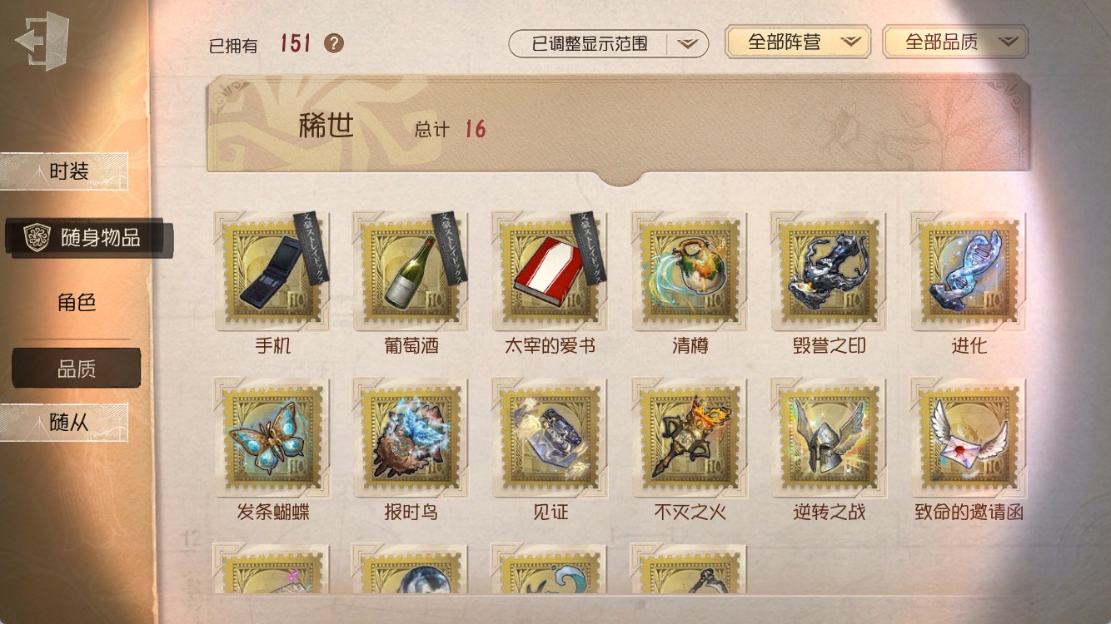
Task: Select the 逆转之战 winged helmet item
Action: tap(829, 438)
